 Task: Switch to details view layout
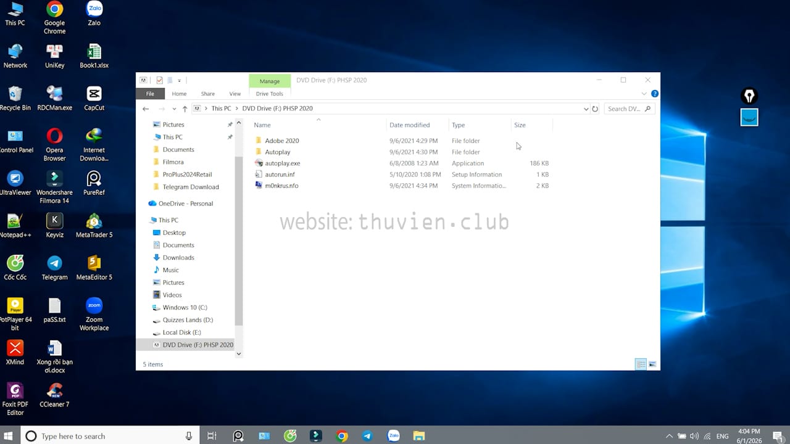641,364
